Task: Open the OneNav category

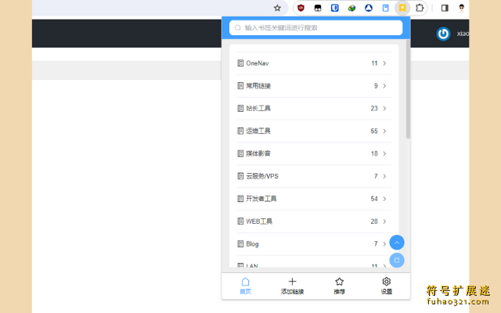Action: (x=314, y=63)
